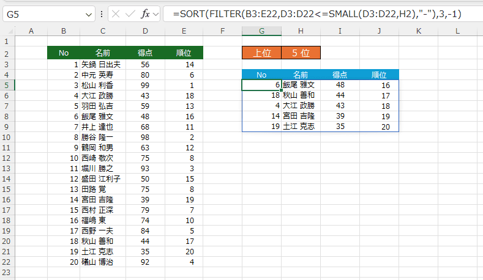This screenshot has width=483, height=280.
Task: Select the orange 上位 cell
Action: click(261, 53)
